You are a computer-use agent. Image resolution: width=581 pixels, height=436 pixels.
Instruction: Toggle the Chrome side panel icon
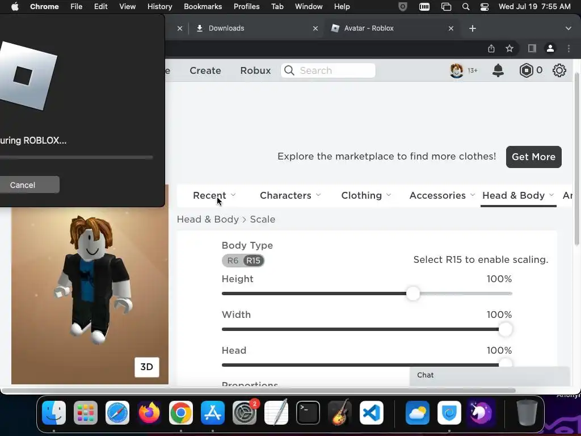point(532,48)
